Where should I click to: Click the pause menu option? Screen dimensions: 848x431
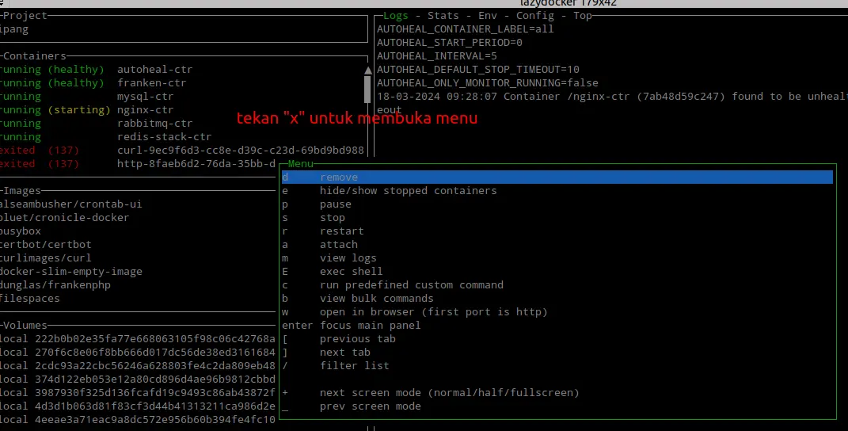coord(335,204)
